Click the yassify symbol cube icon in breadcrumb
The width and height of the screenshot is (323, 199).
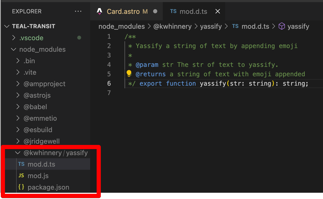coord(282,26)
